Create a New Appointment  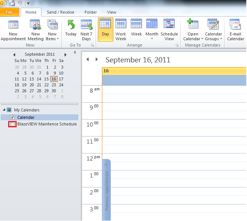click(x=13, y=30)
